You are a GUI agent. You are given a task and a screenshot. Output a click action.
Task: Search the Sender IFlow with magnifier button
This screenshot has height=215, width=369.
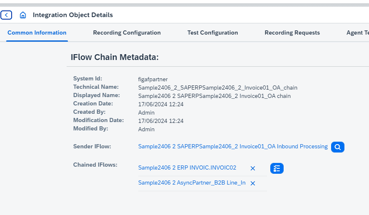click(337, 147)
